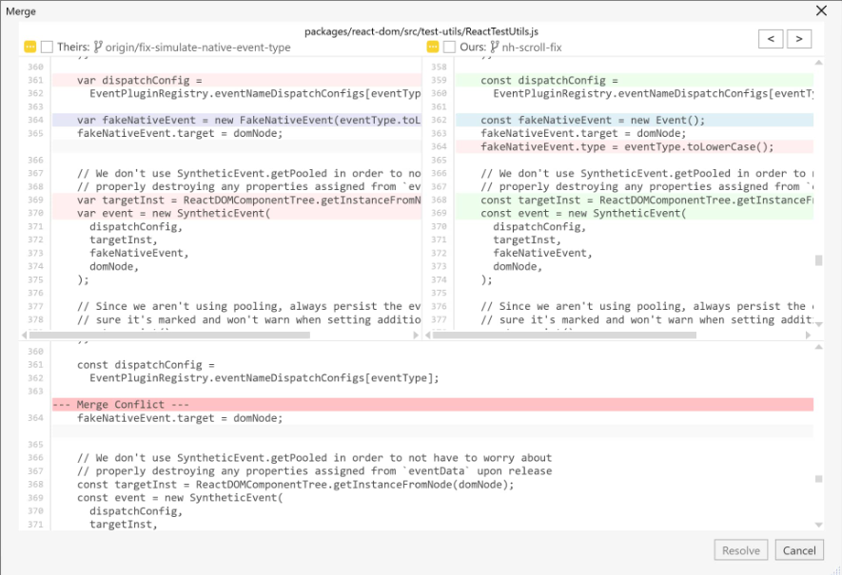This screenshot has height=575, width=842.
Task: Jump to the next conflict with the > button
Action: point(799,39)
